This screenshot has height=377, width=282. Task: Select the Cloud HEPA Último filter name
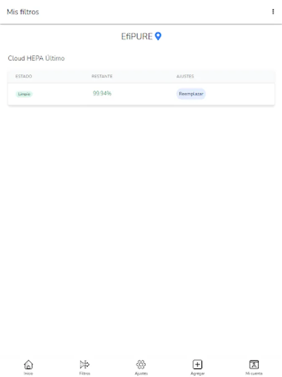coord(36,58)
